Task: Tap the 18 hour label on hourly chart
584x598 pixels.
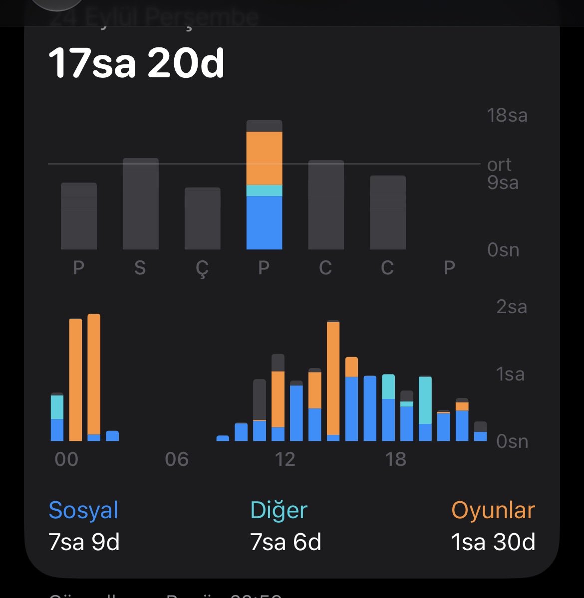Action: pos(395,459)
